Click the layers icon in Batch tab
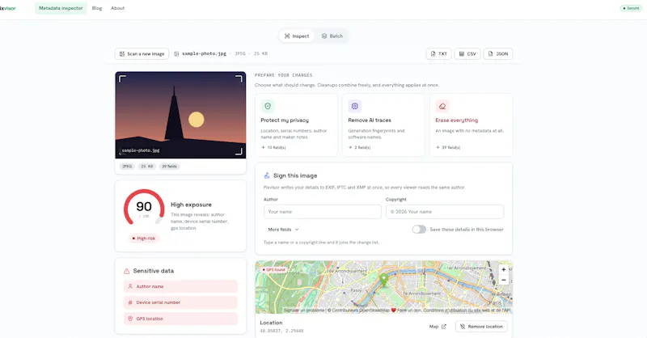 [324, 36]
